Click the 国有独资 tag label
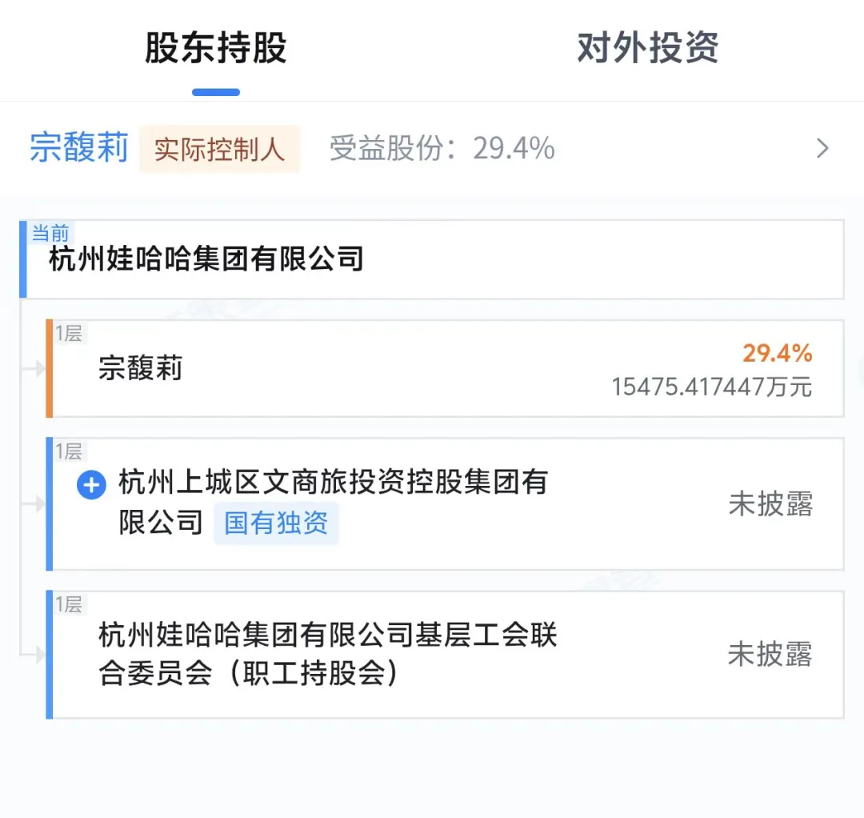The width and height of the screenshot is (864, 818). [276, 523]
